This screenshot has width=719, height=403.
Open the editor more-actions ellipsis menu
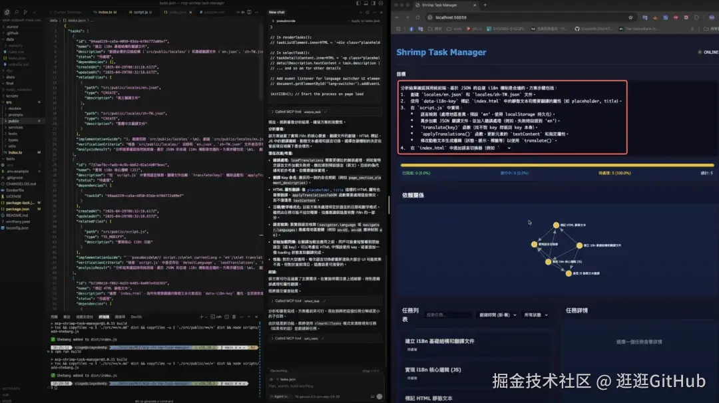256,12
